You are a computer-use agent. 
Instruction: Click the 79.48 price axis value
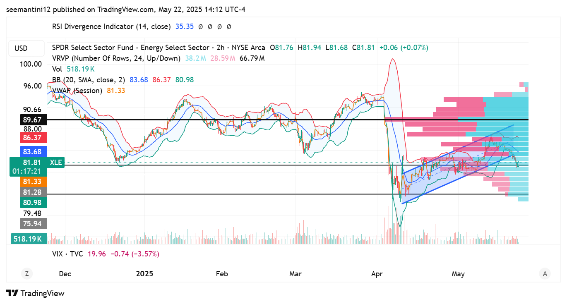(x=33, y=213)
